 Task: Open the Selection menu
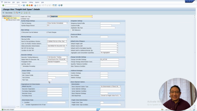coord(24,2)
